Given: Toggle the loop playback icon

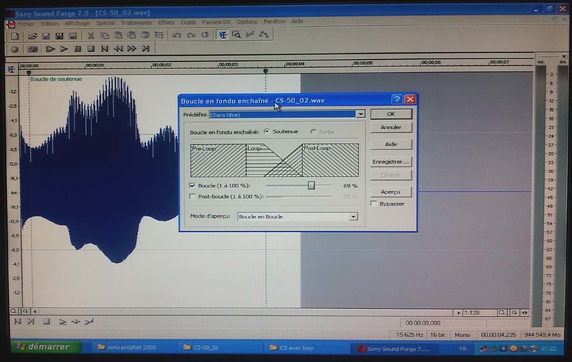Looking at the screenshot, I should (x=32, y=49).
